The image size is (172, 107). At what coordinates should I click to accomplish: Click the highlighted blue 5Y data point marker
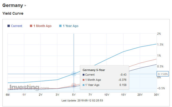(74, 74)
